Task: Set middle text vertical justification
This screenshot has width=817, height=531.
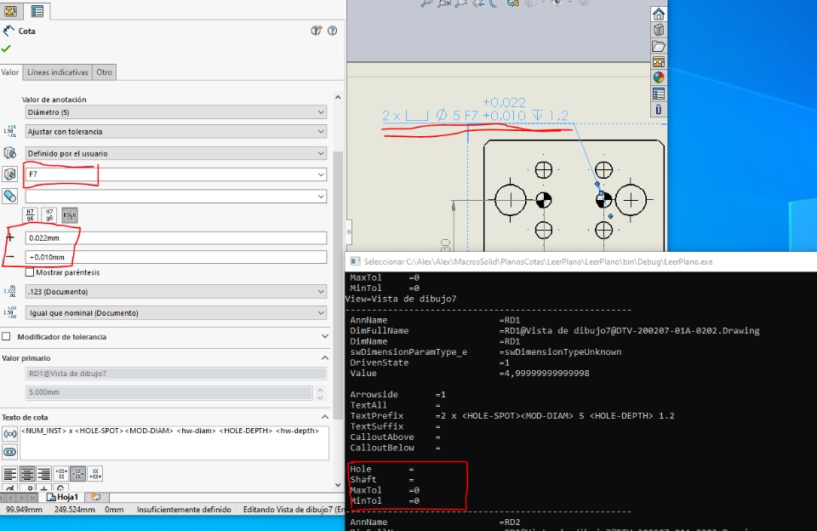Action: (x=78, y=473)
